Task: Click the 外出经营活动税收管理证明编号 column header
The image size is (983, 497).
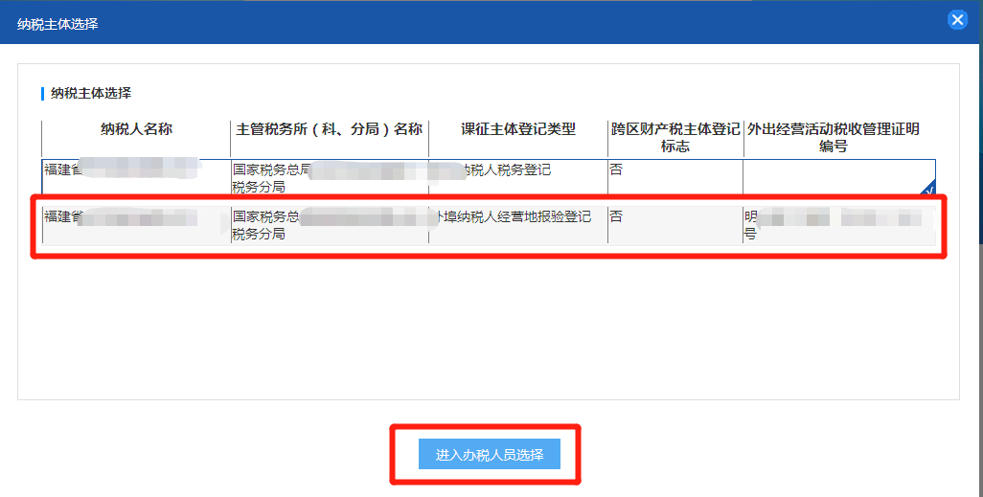Action: pyautogui.click(x=834, y=138)
